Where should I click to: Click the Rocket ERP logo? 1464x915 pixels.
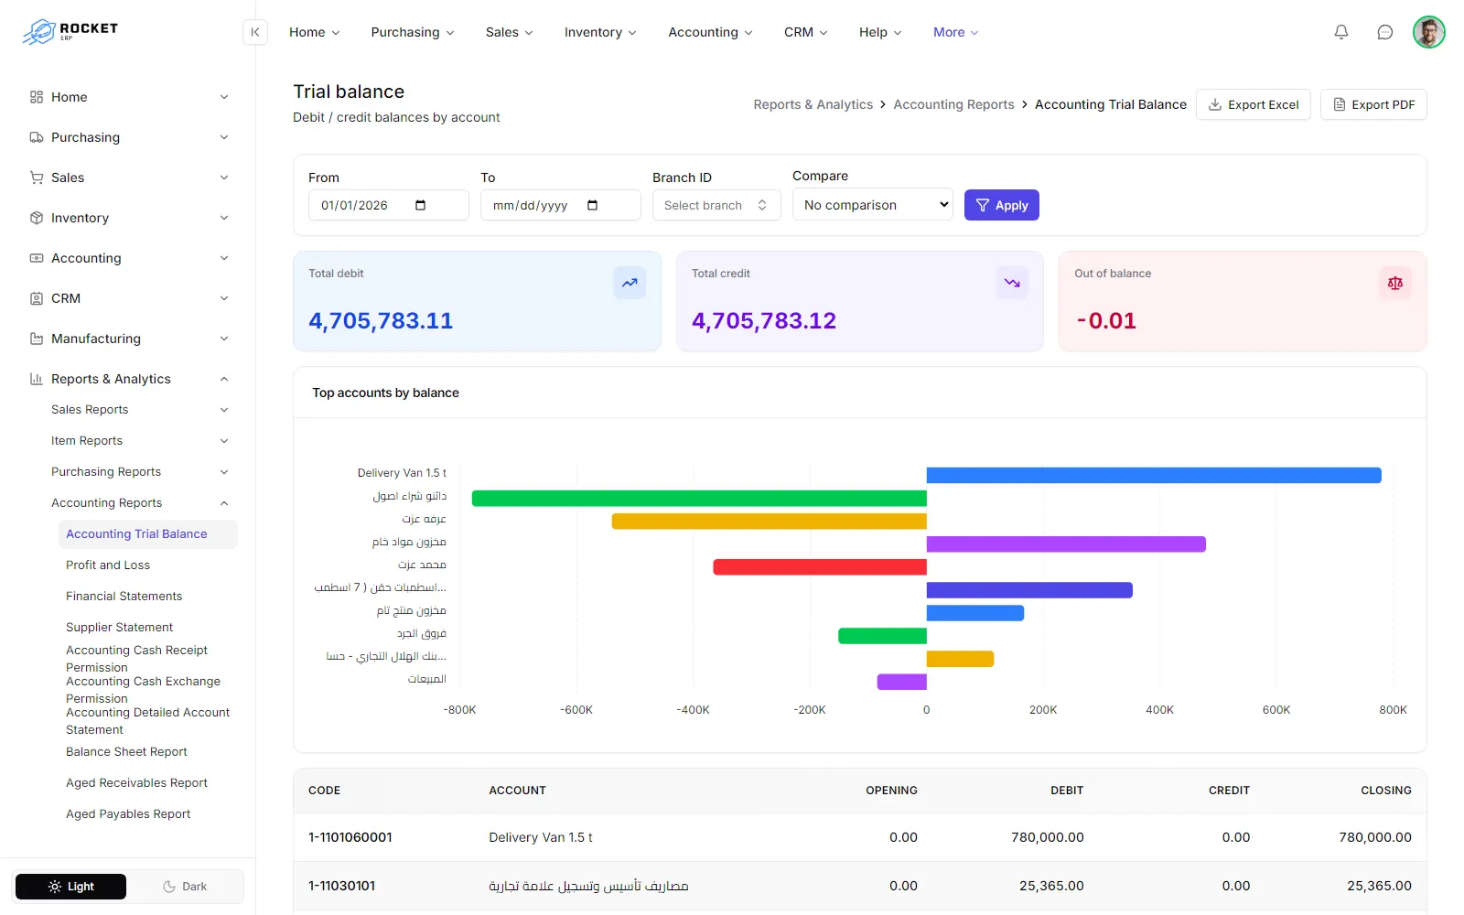[x=70, y=32]
